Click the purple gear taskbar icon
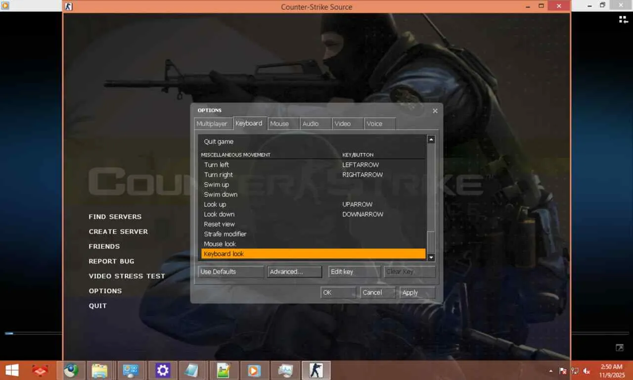This screenshot has height=380, width=633. point(163,370)
